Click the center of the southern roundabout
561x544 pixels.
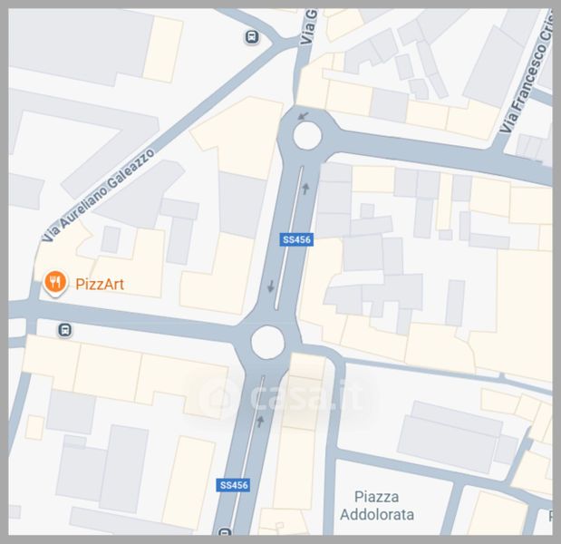pos(267,342)
